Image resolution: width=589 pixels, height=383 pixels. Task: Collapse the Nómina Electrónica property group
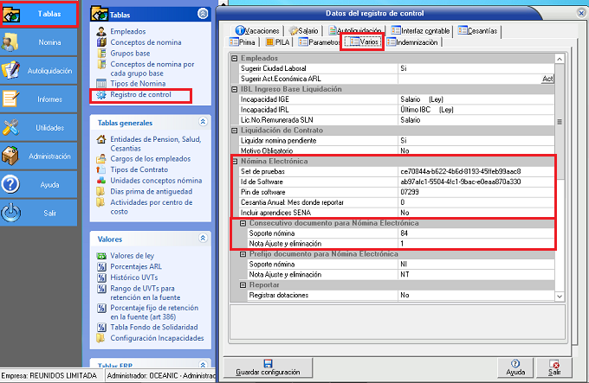(234, 162)
